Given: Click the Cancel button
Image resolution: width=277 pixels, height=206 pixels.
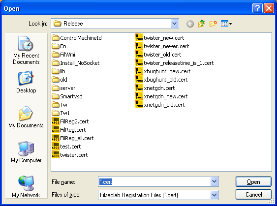Looking at the screenshot, I should [x=253, y=195].
